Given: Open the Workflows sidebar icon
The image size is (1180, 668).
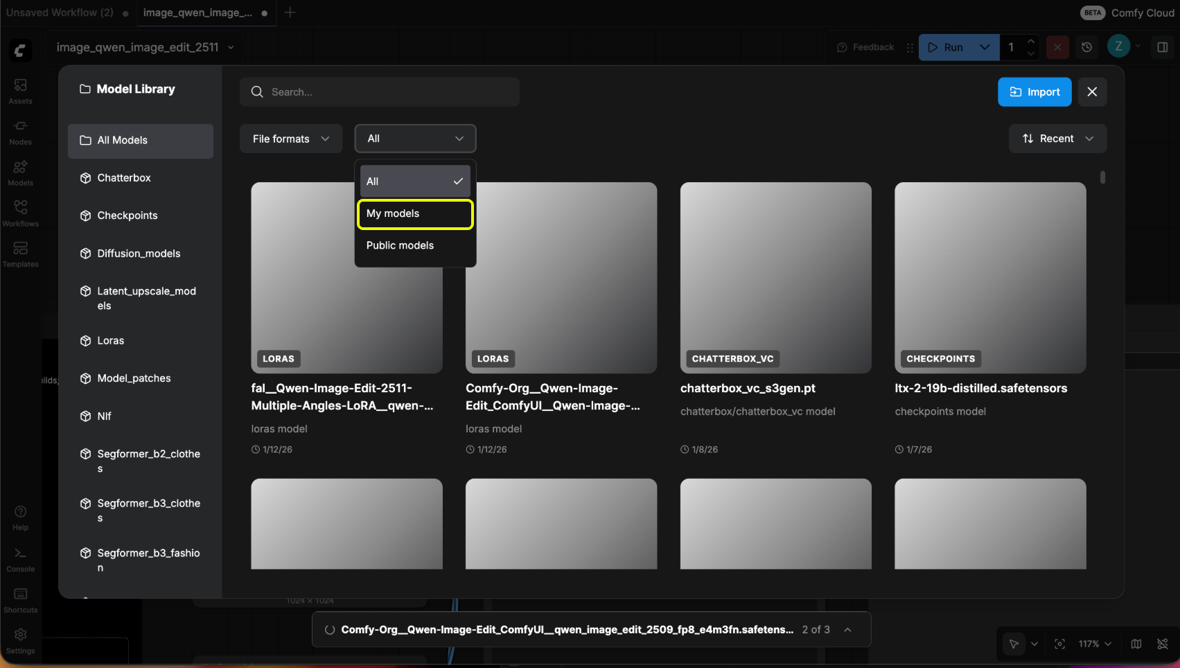Looking at the screenshot, I should tap(20, 213).
